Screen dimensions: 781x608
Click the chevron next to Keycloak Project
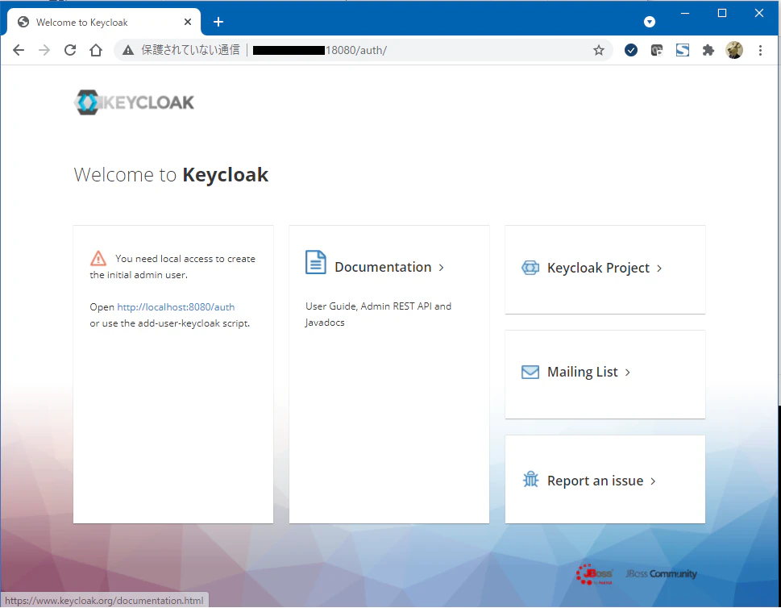tap(659, 269)
